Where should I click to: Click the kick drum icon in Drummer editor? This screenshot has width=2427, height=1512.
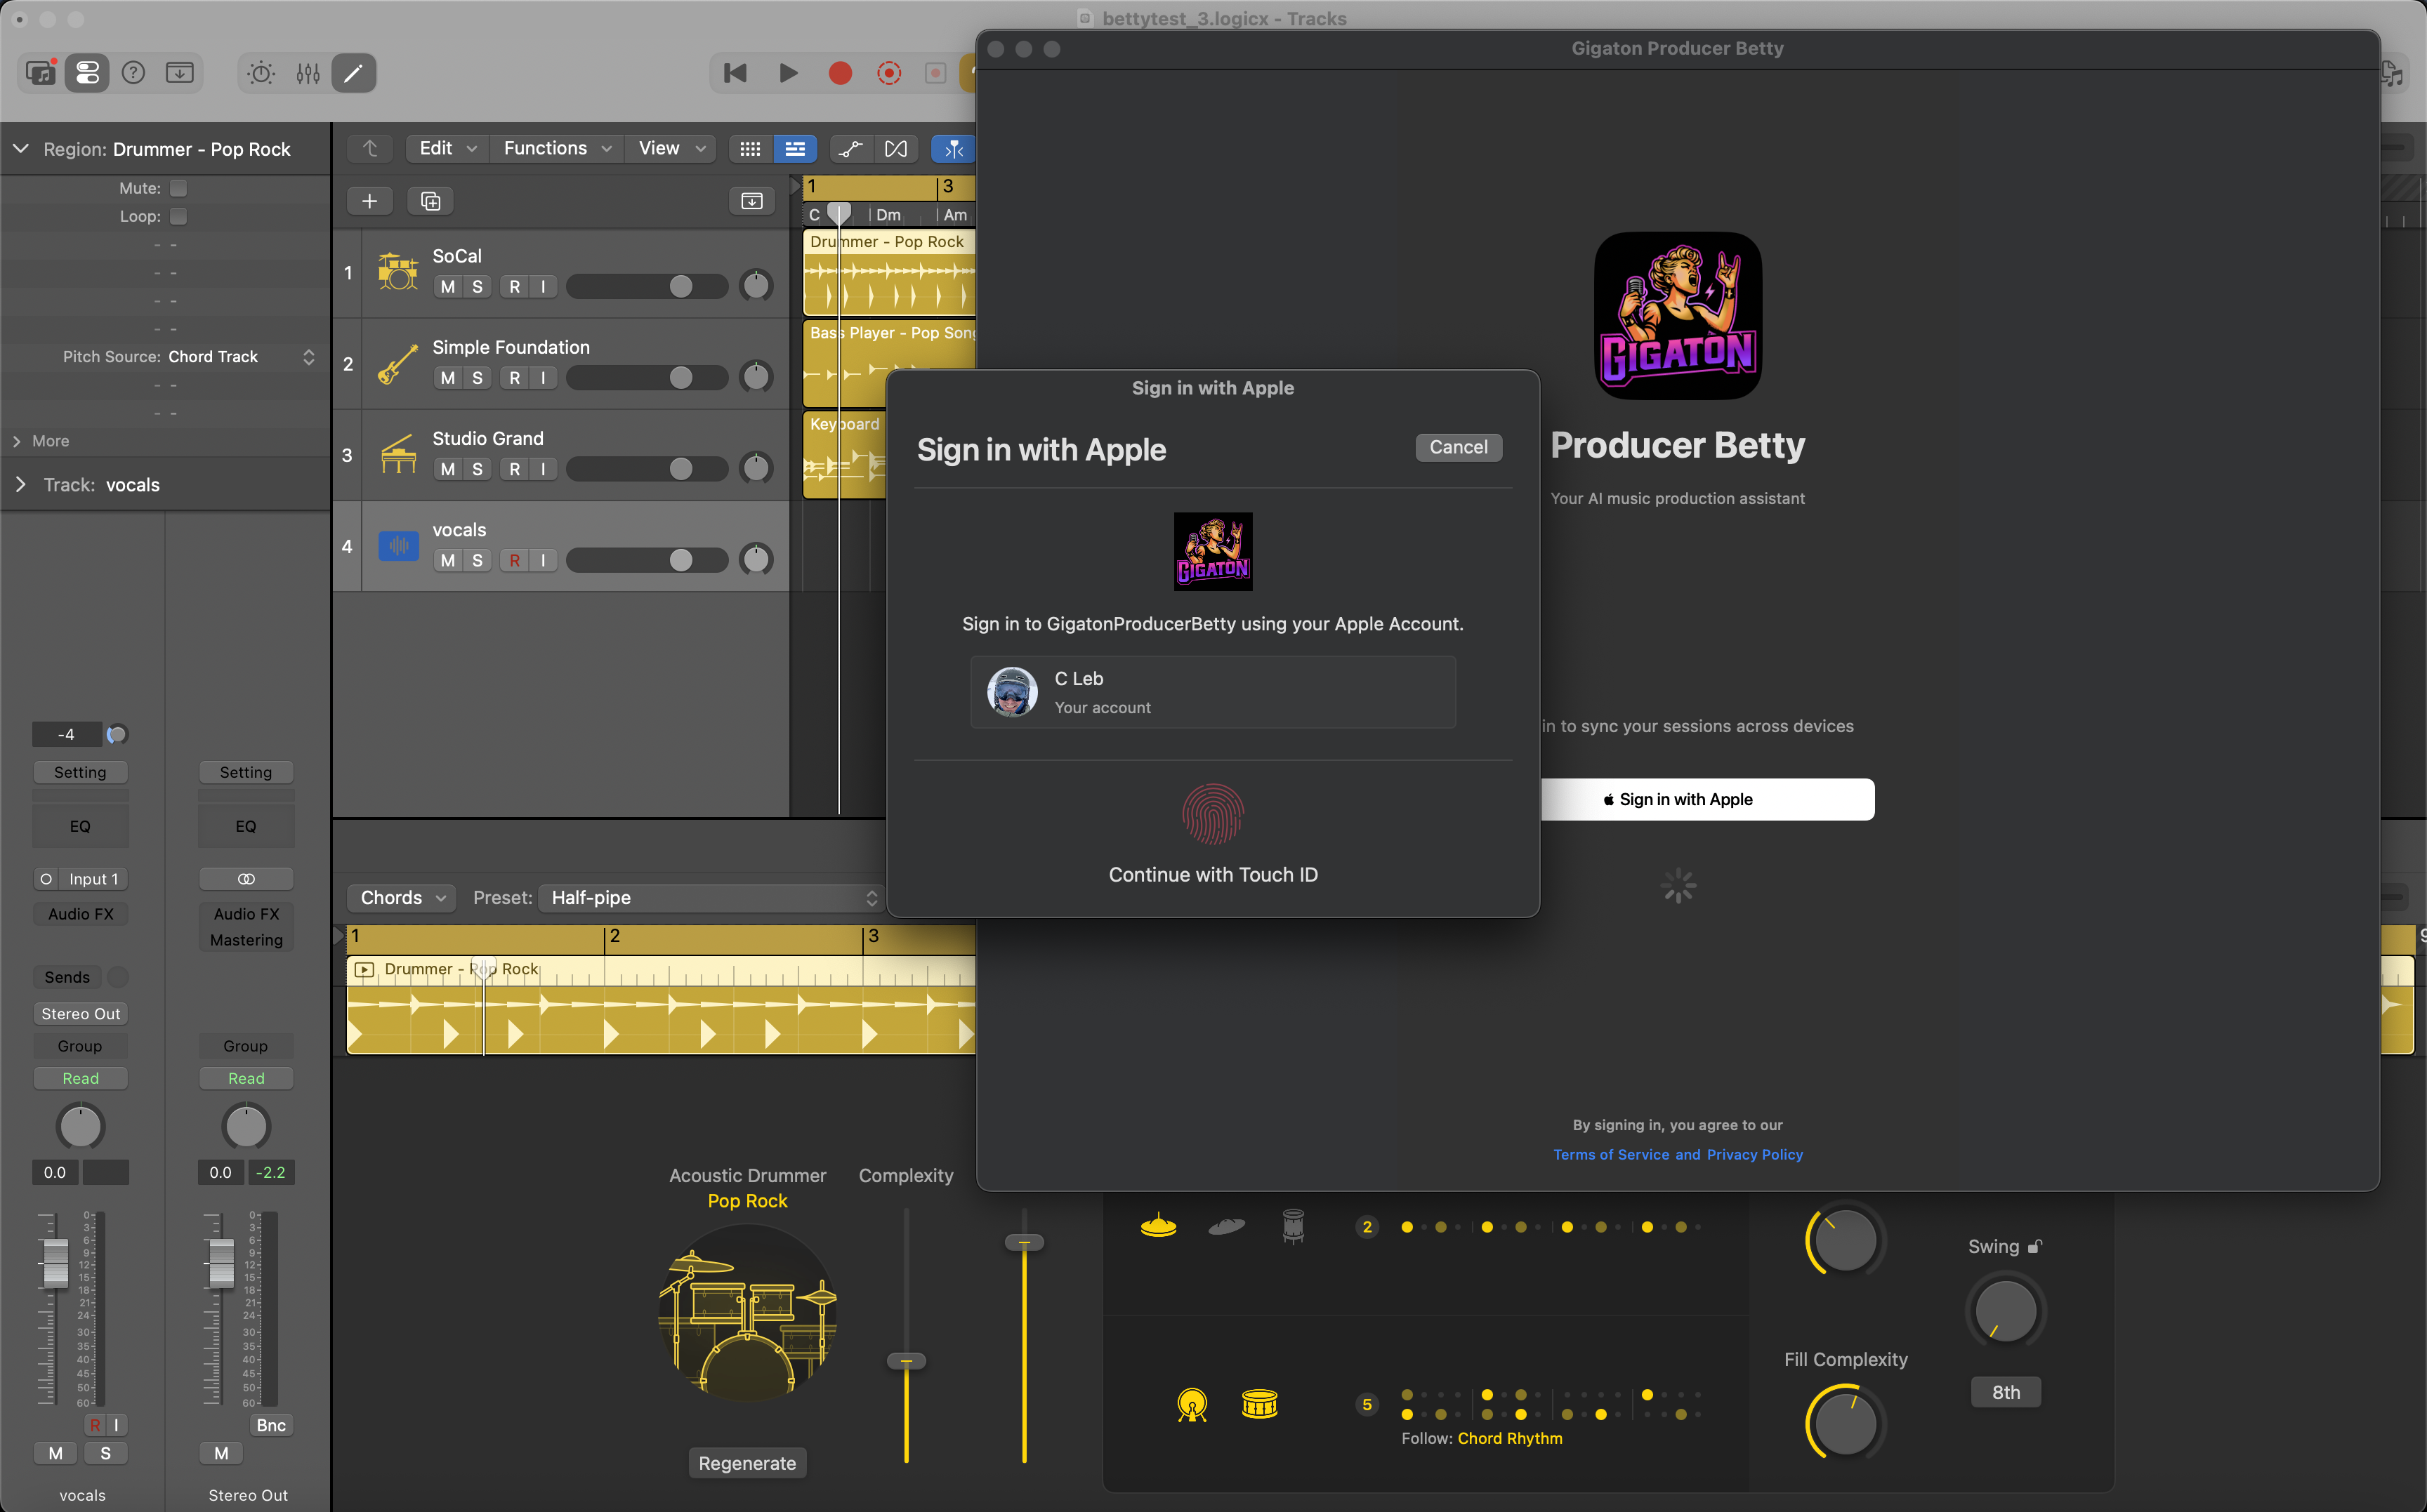[1192, 1404]
